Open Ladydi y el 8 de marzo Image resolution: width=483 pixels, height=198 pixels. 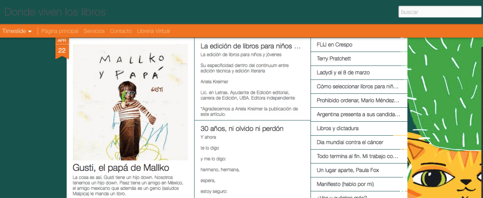(359, 73)
